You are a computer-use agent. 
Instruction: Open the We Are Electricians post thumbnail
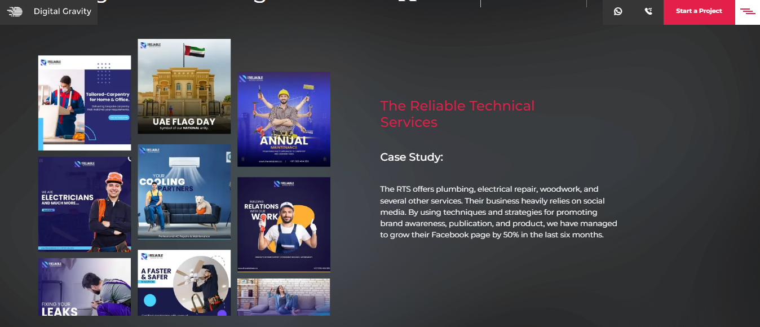(85, 204)
